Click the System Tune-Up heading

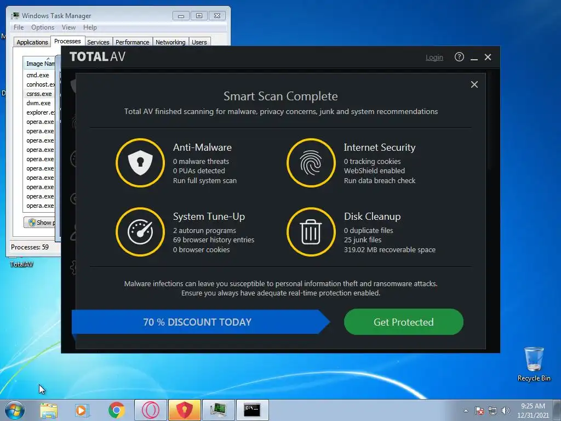209,216
